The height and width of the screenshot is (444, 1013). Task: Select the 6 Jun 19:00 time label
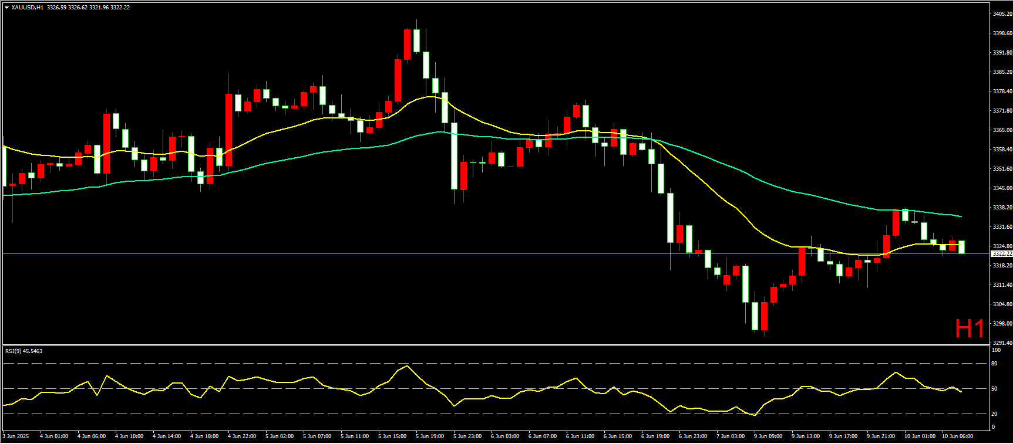click(655, 436)
